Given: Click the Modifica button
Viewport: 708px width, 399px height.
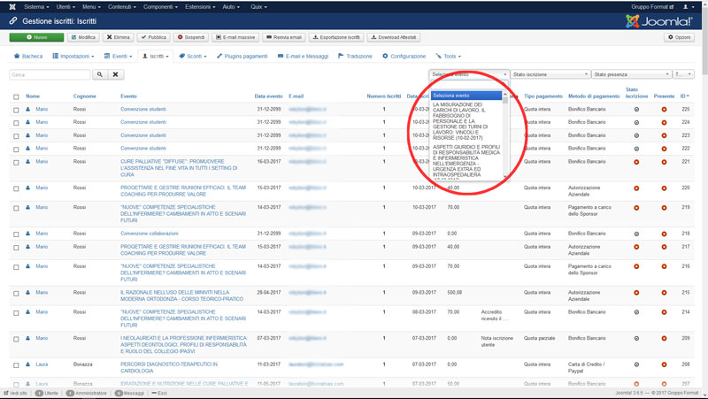Looking at the screenshot, I should pyautogui.click(x=83, y=37).
